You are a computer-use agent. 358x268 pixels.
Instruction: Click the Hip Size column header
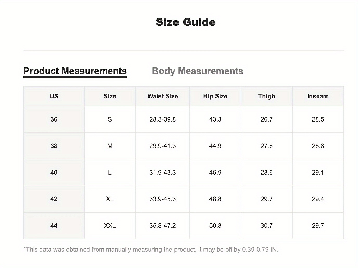pos(215,96)
